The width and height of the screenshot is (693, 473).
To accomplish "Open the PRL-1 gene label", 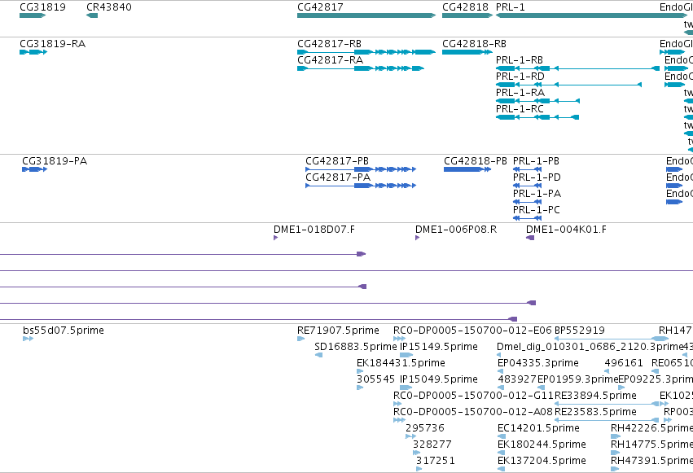I will tap(510, 7).
